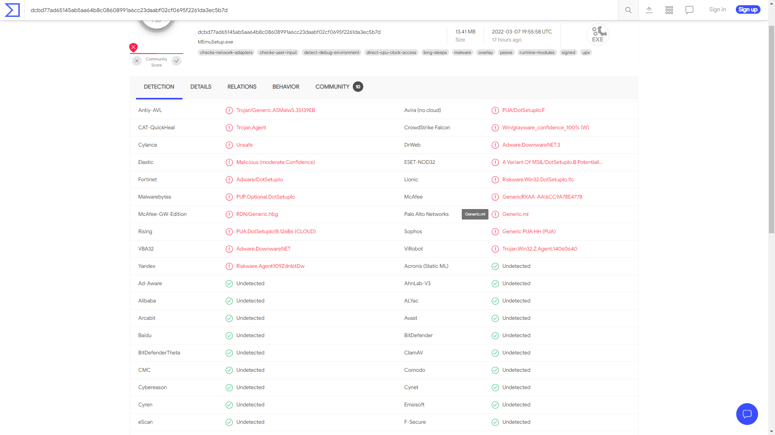Click the GenericRXAA-AA!6CC9A78E4778 result

(542, 197)
